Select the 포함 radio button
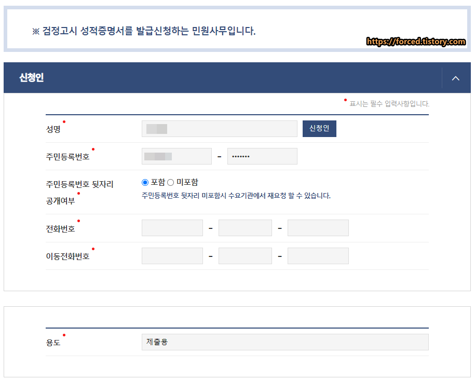The height and width of the screenshot is (381, 475). click(x=145, y=182)
